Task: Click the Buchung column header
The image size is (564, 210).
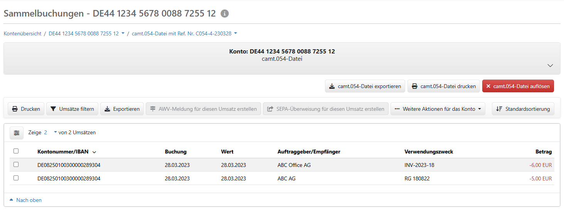Action: [176, 152]
